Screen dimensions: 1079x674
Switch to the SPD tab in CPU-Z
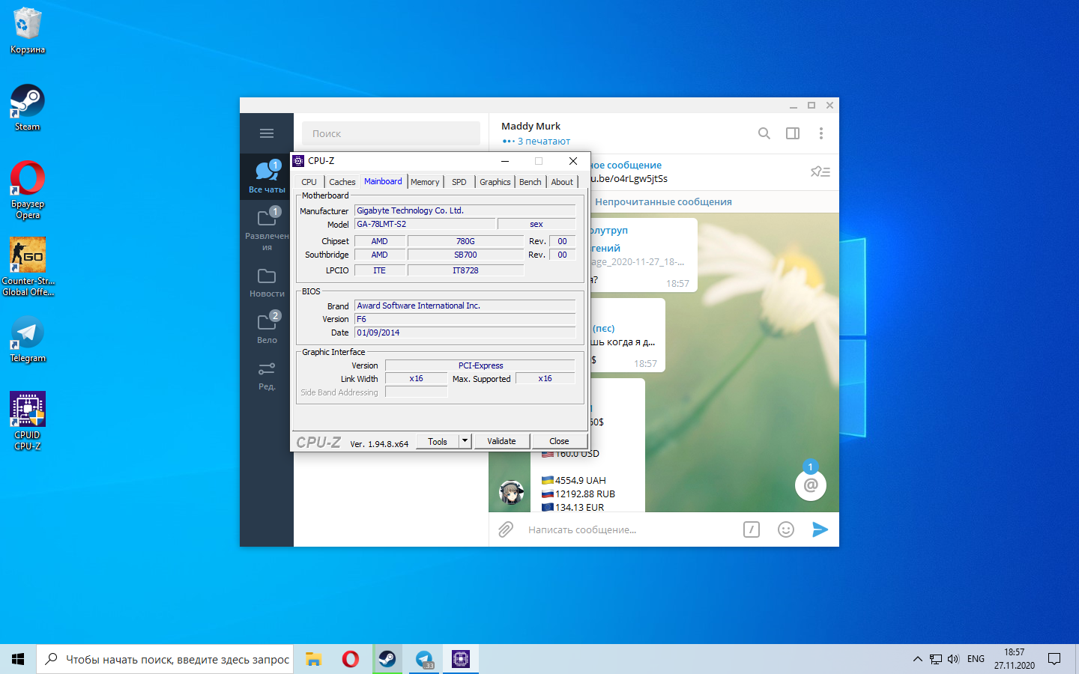click(459, 182)
